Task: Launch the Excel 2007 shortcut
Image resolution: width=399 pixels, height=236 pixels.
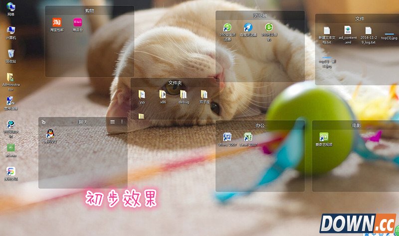Action: [248, 137]
